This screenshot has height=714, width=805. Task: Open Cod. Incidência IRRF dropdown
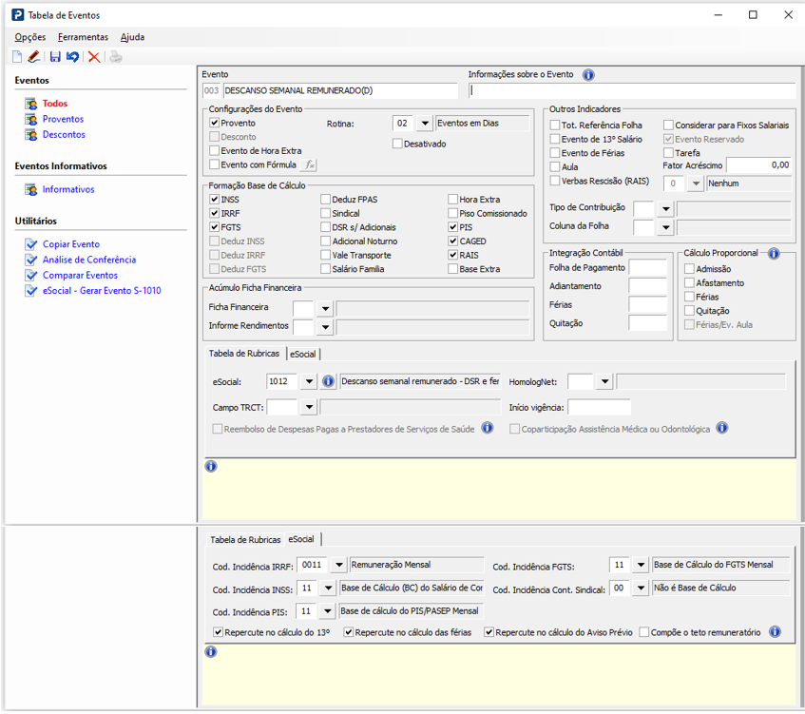click(339, 565)
